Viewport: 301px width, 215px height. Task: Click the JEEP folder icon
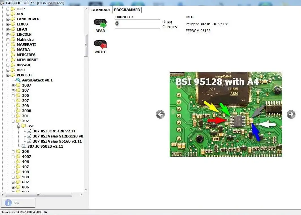point(13,9)
